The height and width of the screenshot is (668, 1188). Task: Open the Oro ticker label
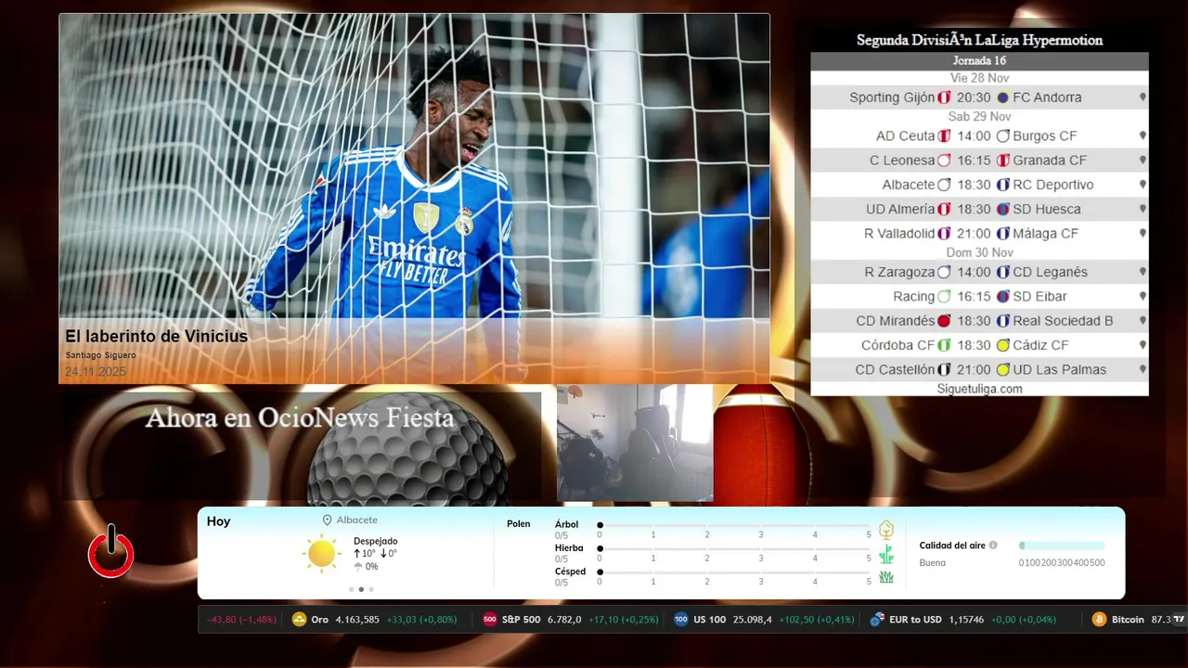point(319,620)
